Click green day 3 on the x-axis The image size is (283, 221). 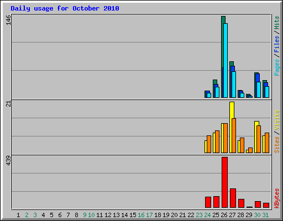pyautogui.click(x=35, y=215)
